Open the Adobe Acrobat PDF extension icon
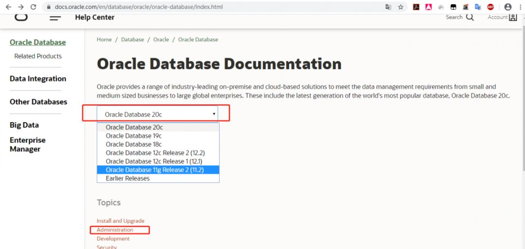Viewport: 525px width, 249px height. [416, 7]
